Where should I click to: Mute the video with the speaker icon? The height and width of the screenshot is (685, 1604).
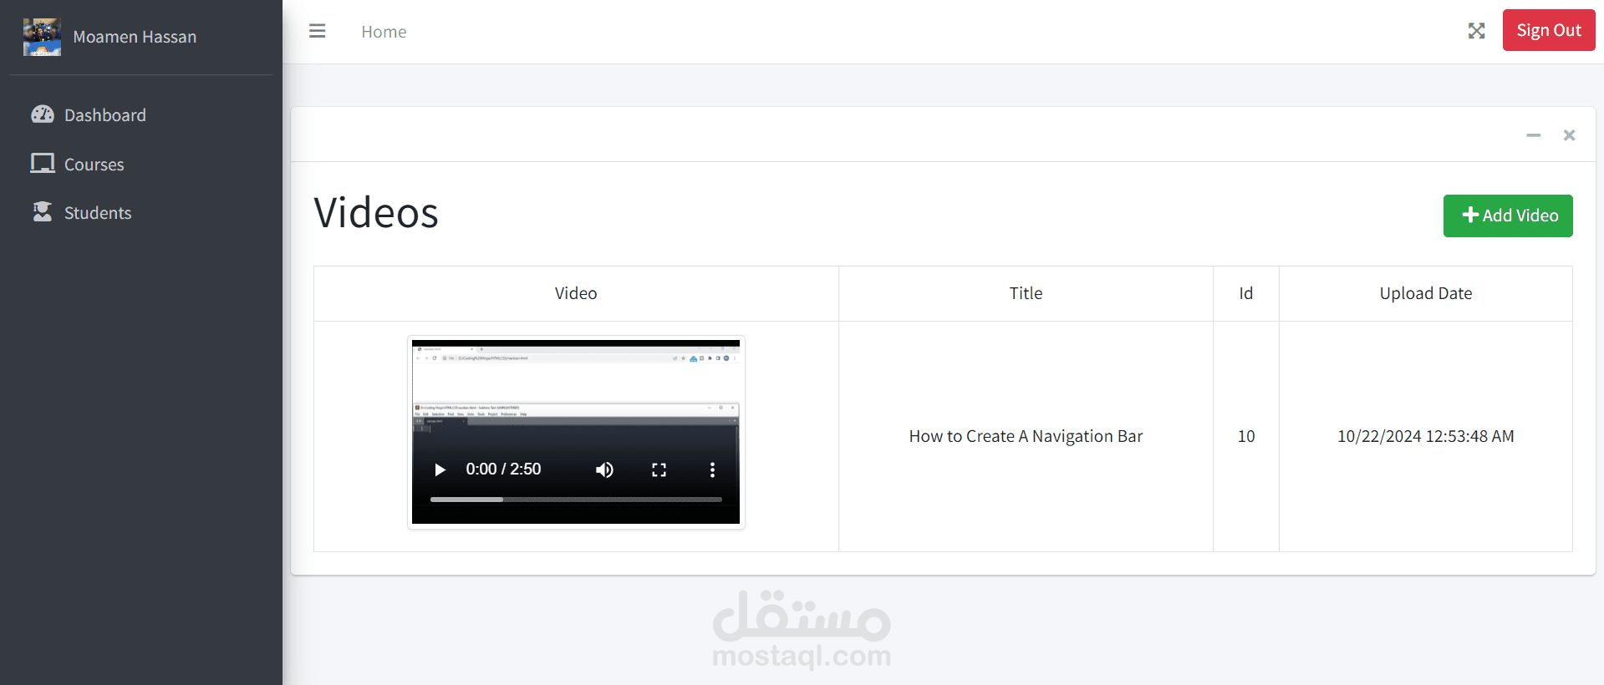point(604,469)
